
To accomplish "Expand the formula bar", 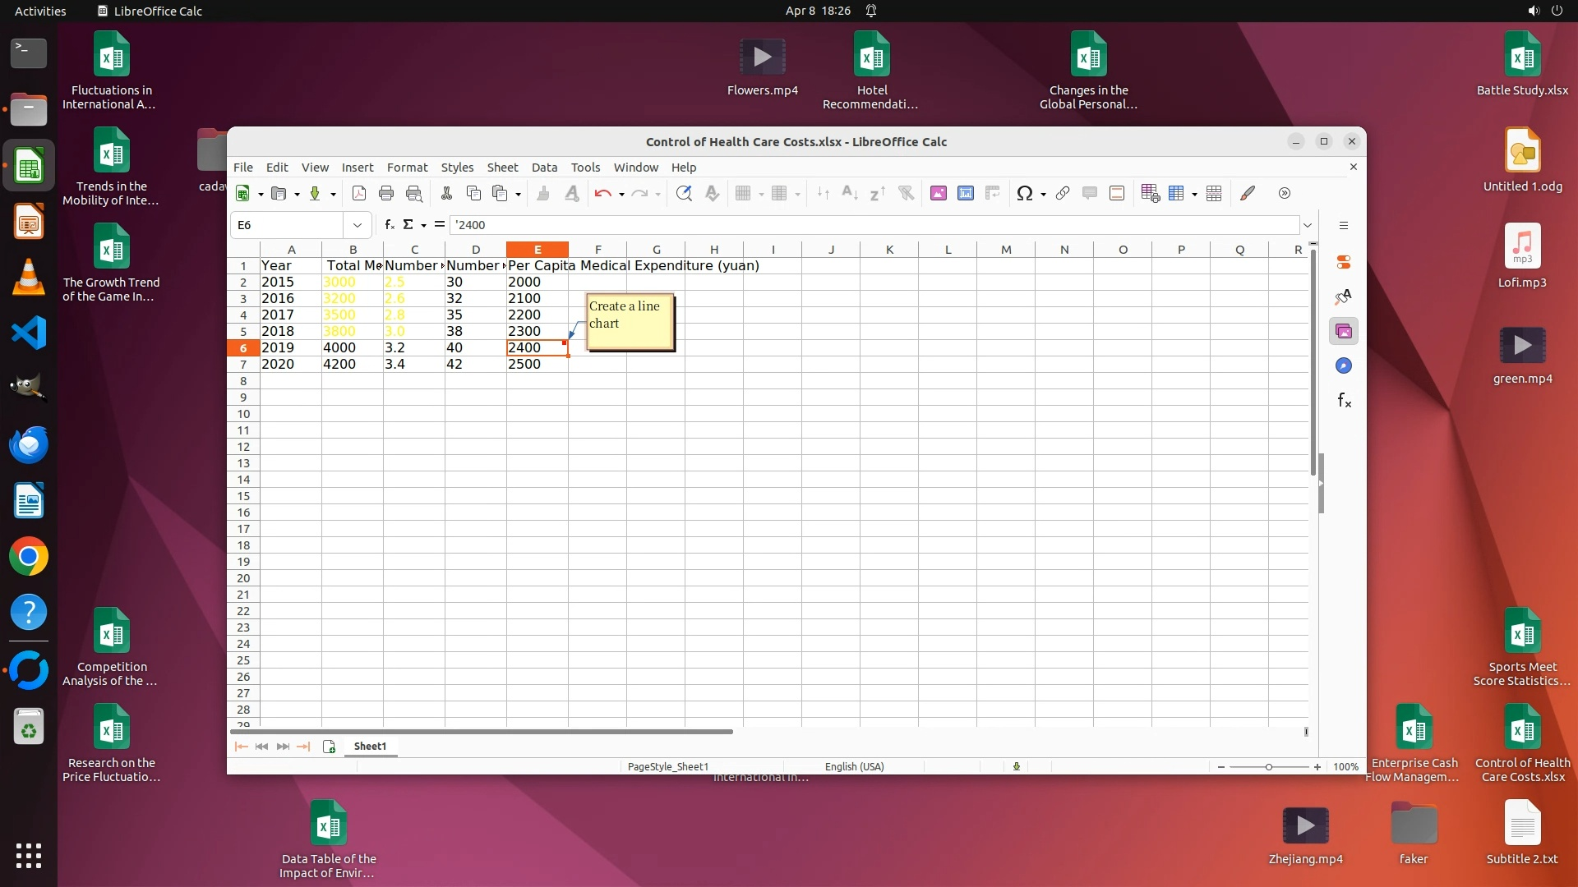I will (1308, 225).
